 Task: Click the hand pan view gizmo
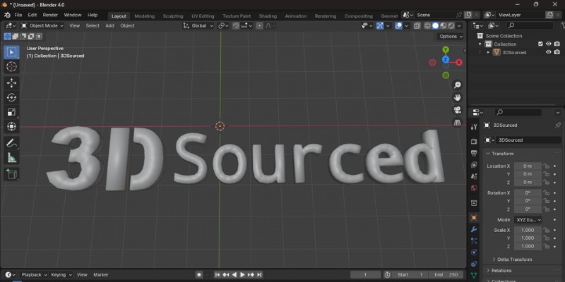[457, 97]
